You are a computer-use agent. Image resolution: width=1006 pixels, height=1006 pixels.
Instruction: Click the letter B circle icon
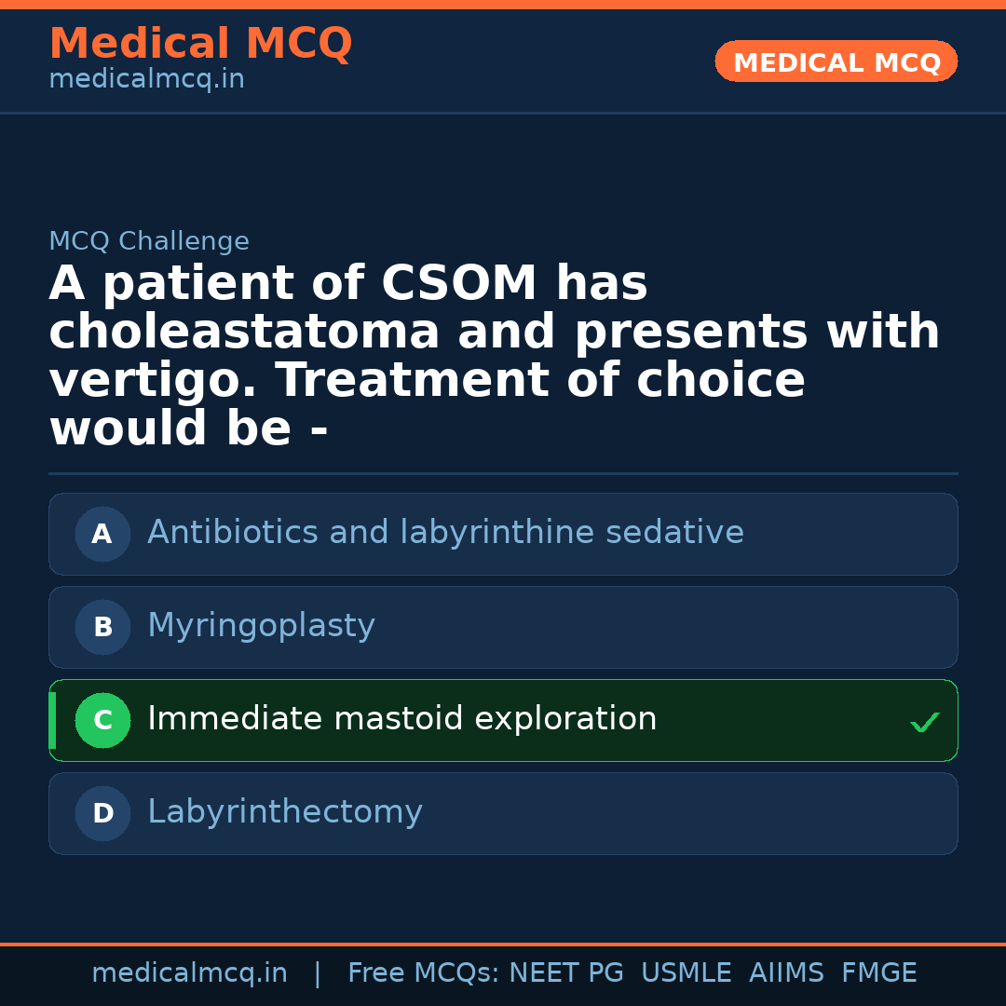102,627
